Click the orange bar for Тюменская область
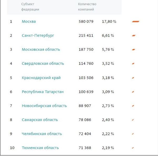Screen dimensions: 158x156 pos(133,148)
